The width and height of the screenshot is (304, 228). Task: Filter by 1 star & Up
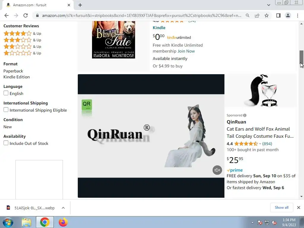coord(22,53)
